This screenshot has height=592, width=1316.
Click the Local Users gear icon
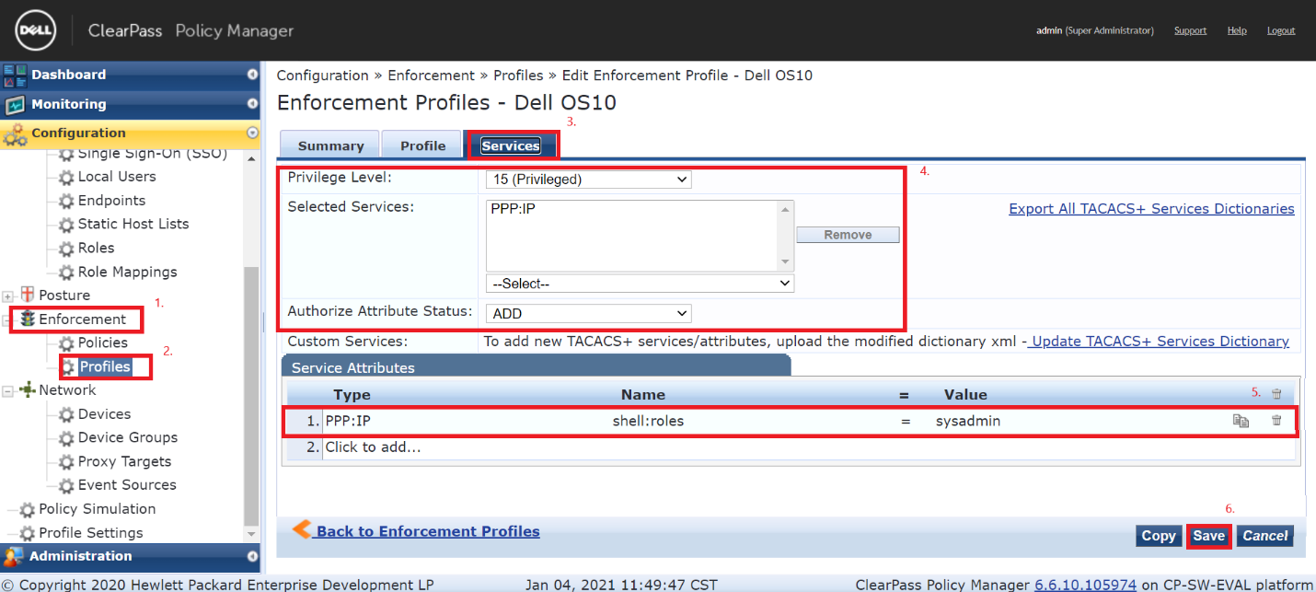(x=66, y=177)
